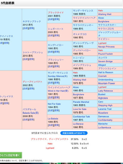The image size is (123, 164).
Task: Open 産駒 link under シュガーハート
Action: click(56, 36)
